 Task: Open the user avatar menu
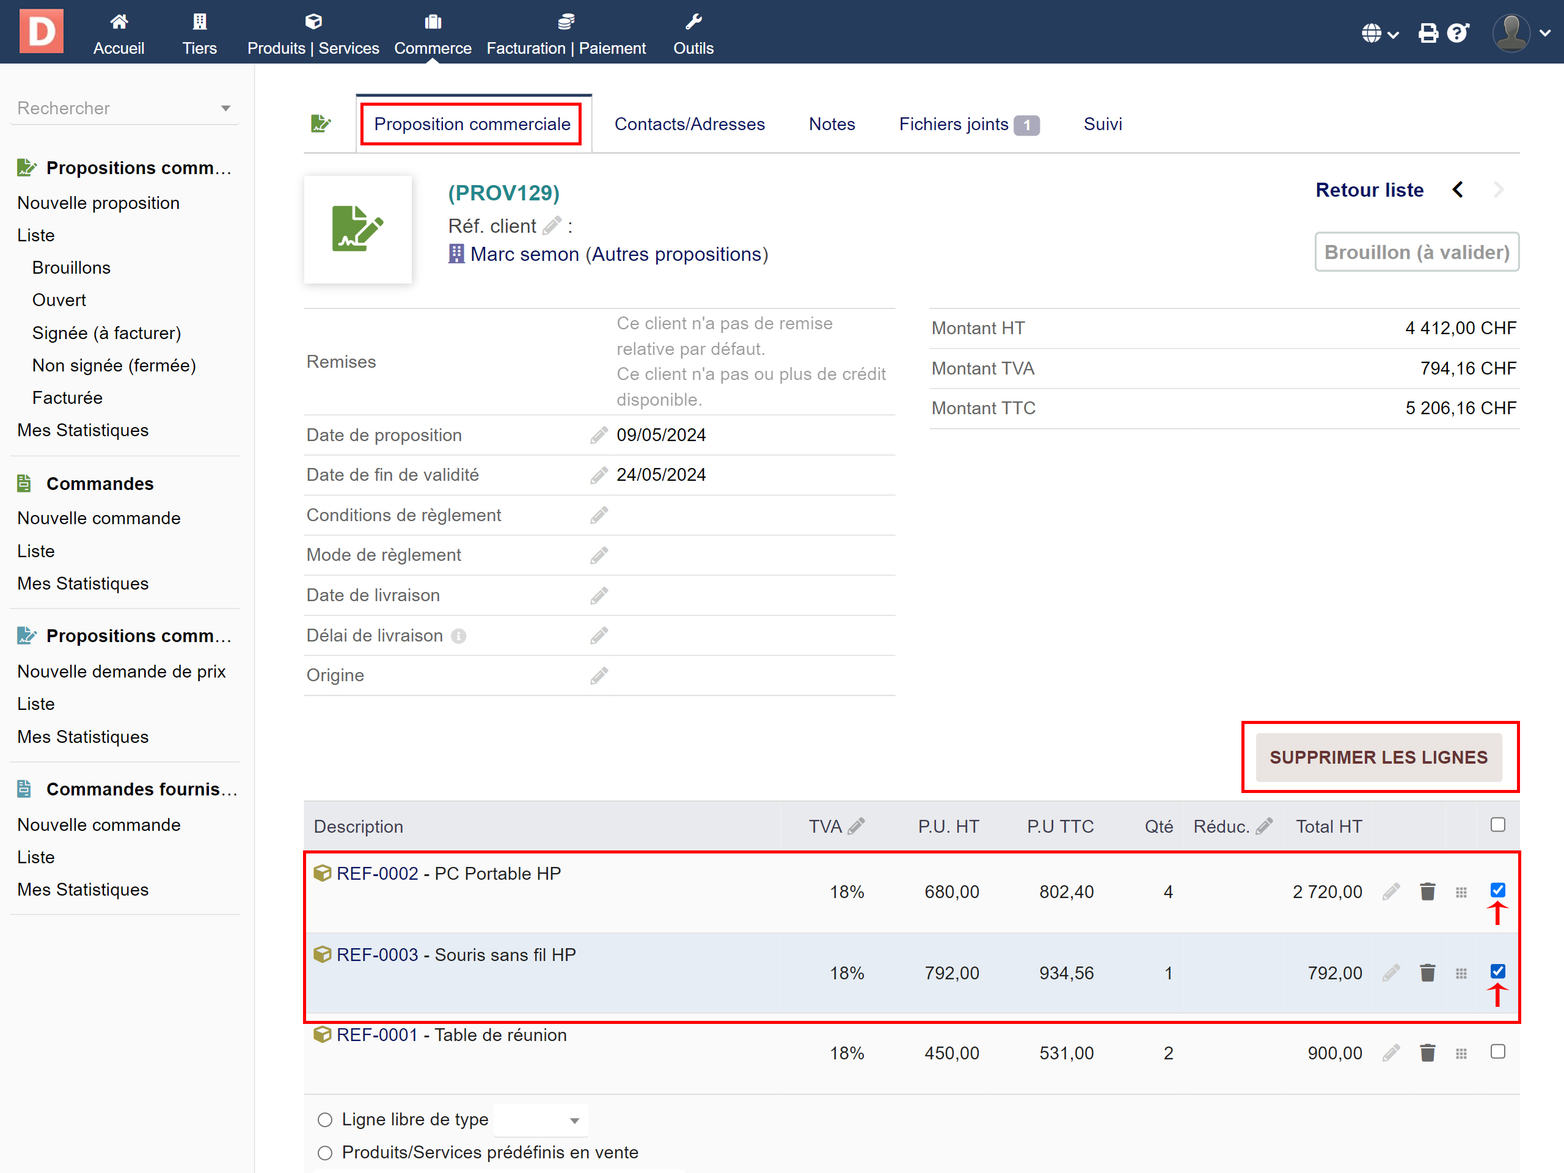[x=1513, y=33]
